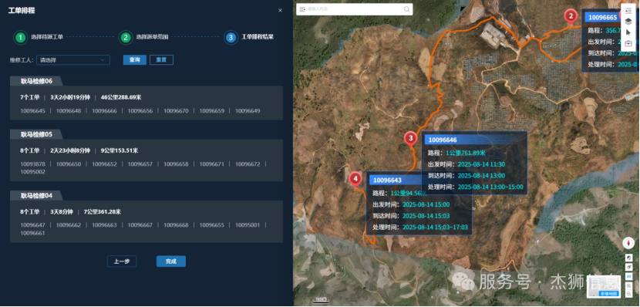The image size is (640, 307).
Task: Go to step 1 选择待派工单
Action: point(39,37)
